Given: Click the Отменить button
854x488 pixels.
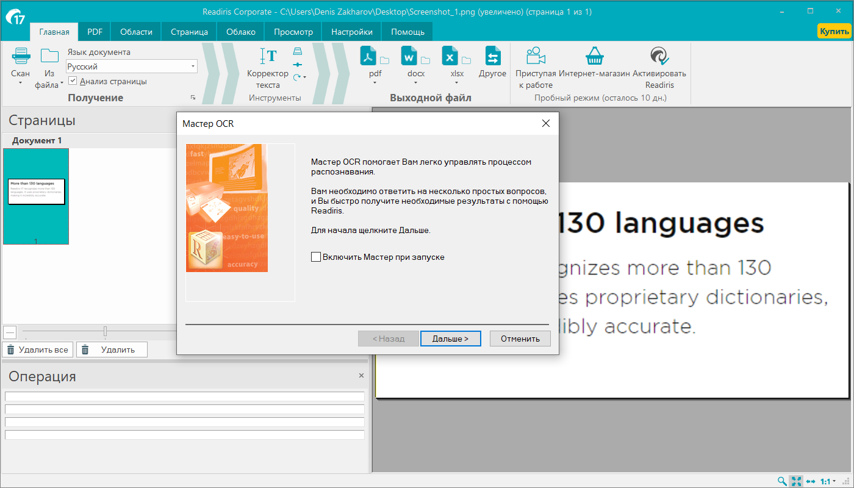Looking at the screenshot, I should [x=520, y=339].
